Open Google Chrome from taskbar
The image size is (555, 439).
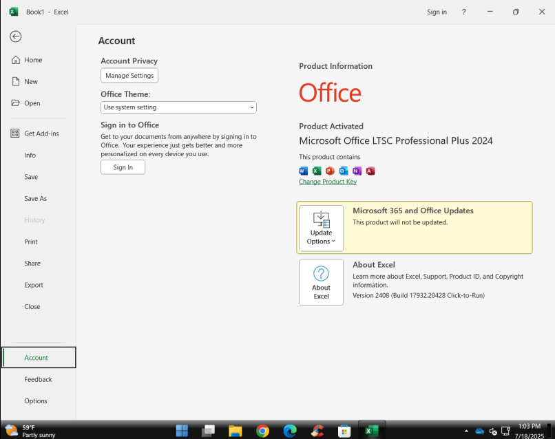[262, 431]
